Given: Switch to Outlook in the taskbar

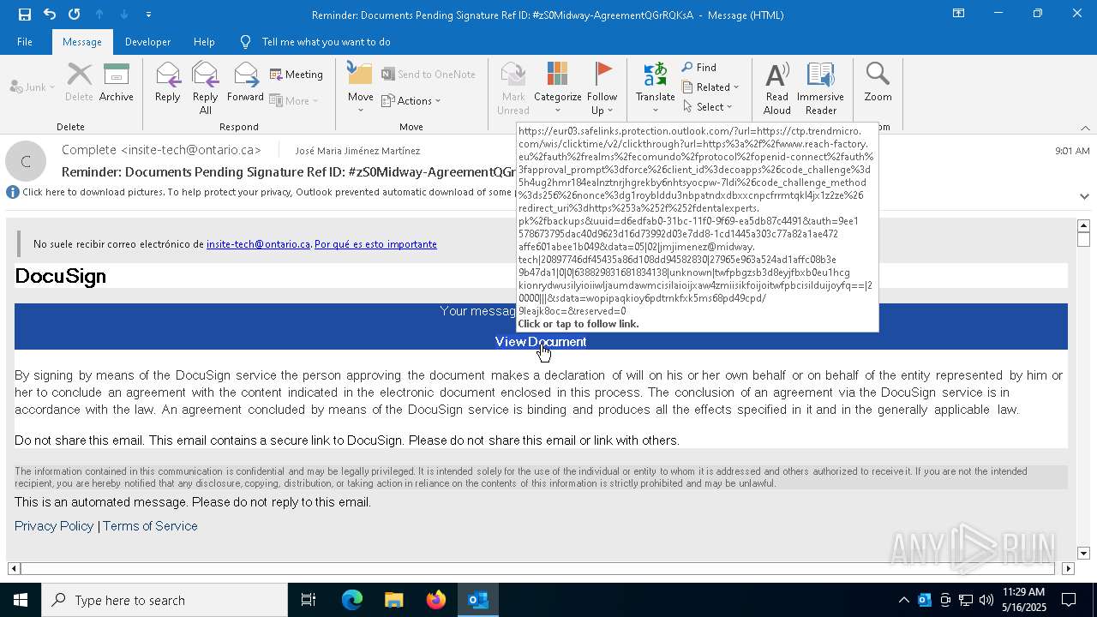Looking at the screenshot, I should (478, 600).
